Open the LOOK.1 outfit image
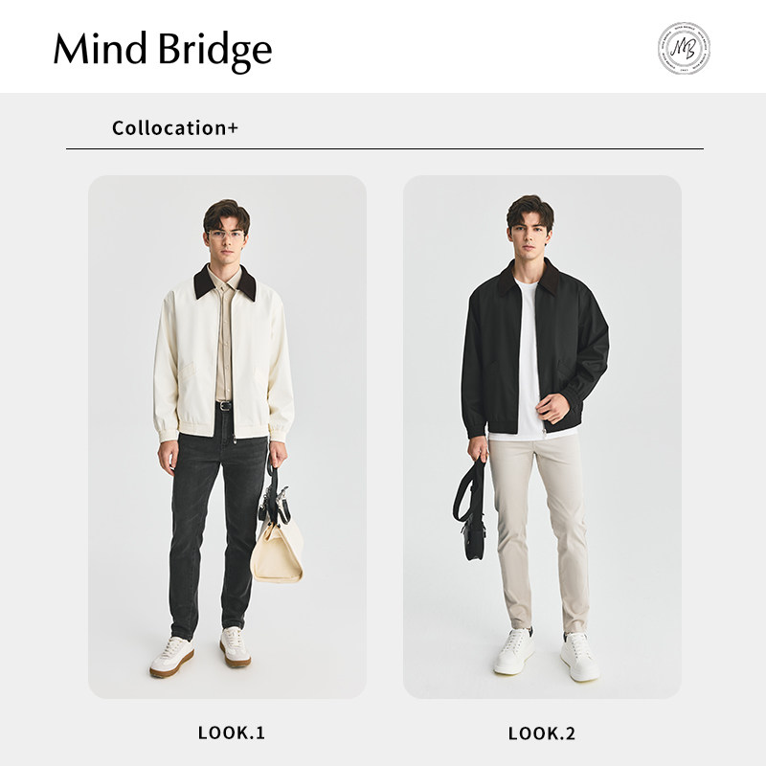Image resolution: width=766 pixels, height=766 pixels. [227, 437]
